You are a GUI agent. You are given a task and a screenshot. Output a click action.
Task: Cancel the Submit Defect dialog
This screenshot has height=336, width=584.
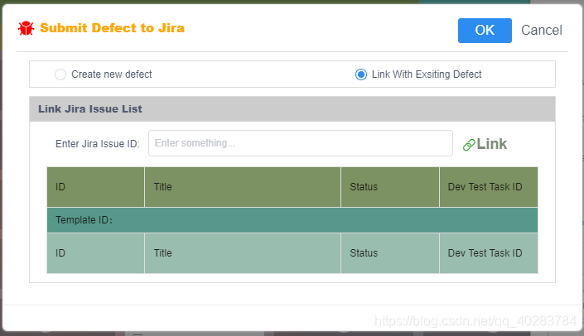pos(542,31)
